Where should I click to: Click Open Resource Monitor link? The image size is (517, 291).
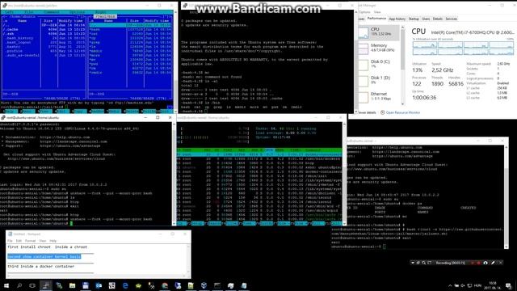(x=402, y=112)
